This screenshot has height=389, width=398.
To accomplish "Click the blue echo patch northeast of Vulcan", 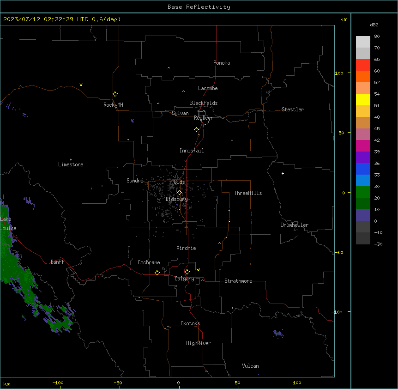I will click(278, 334).
